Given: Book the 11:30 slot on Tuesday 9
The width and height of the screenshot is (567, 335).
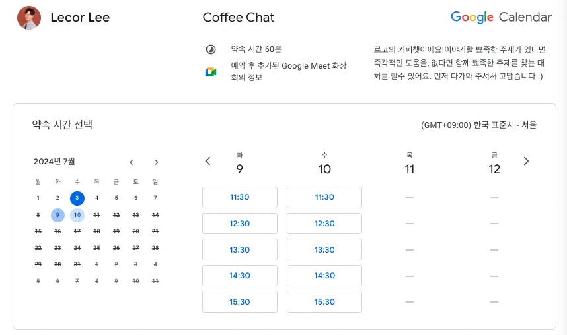Looking at the screenshot, I should (x=240, y=197).
